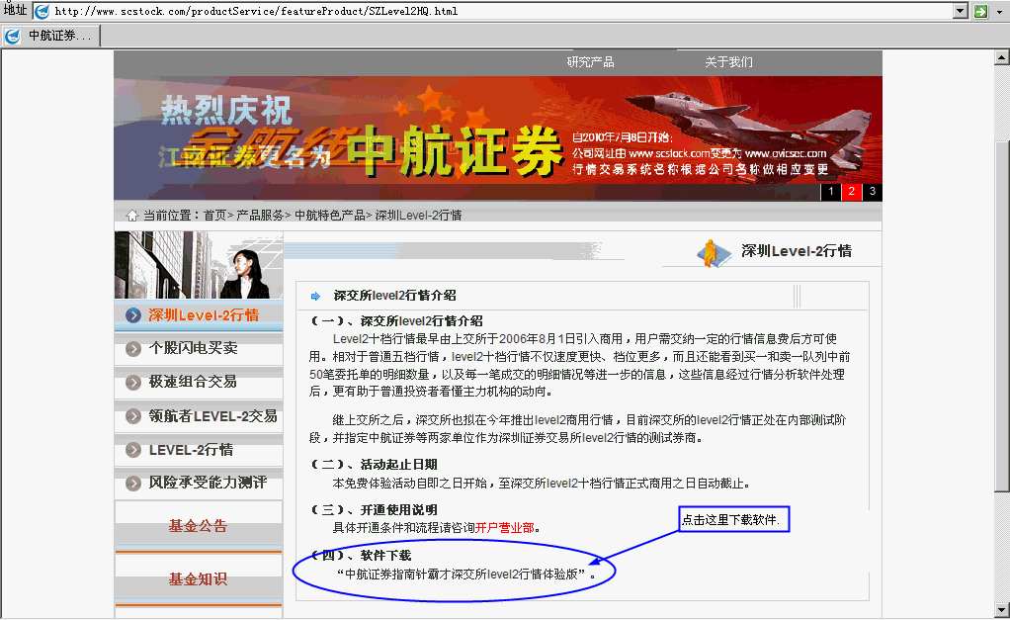Click blue bullet icon beside 深圳Level-2行情

pos(133,315)
